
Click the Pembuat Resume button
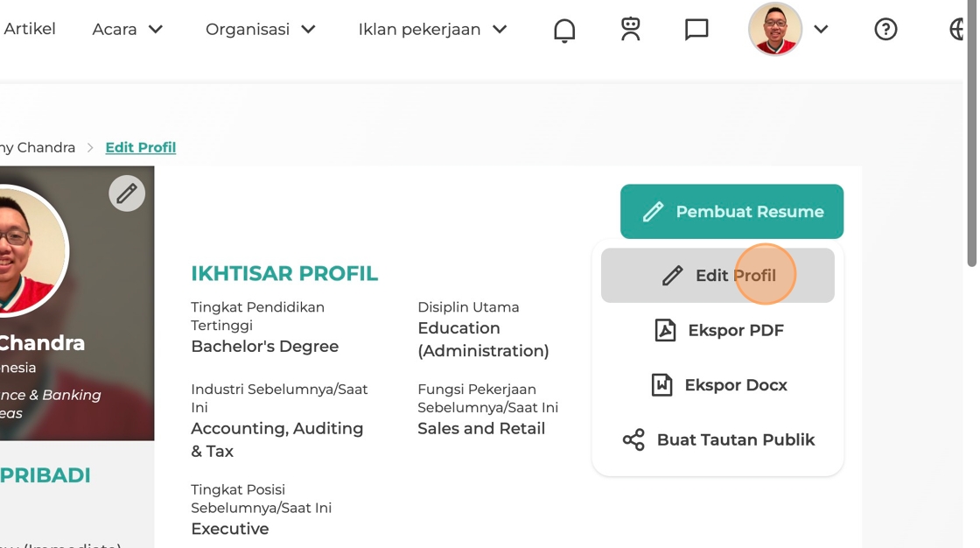pyautogui.click(x=731, y=212)
